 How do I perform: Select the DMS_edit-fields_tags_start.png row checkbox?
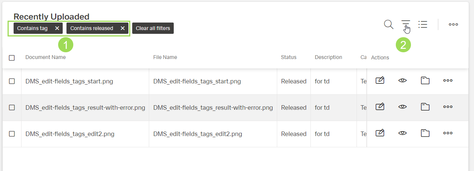tap(12, 81)
